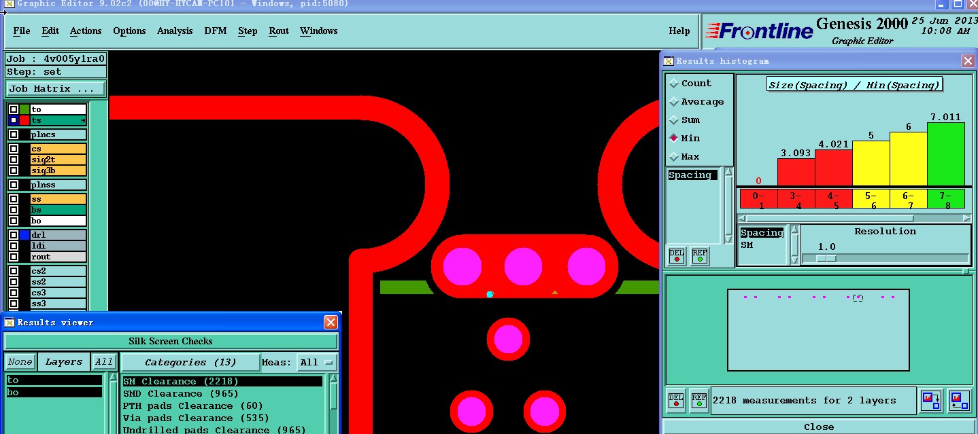The height and width of the screenshot is (434, 978).
Task: Click the Resolution slider handle
Action: pyautogui.click(x=826, y=259)
